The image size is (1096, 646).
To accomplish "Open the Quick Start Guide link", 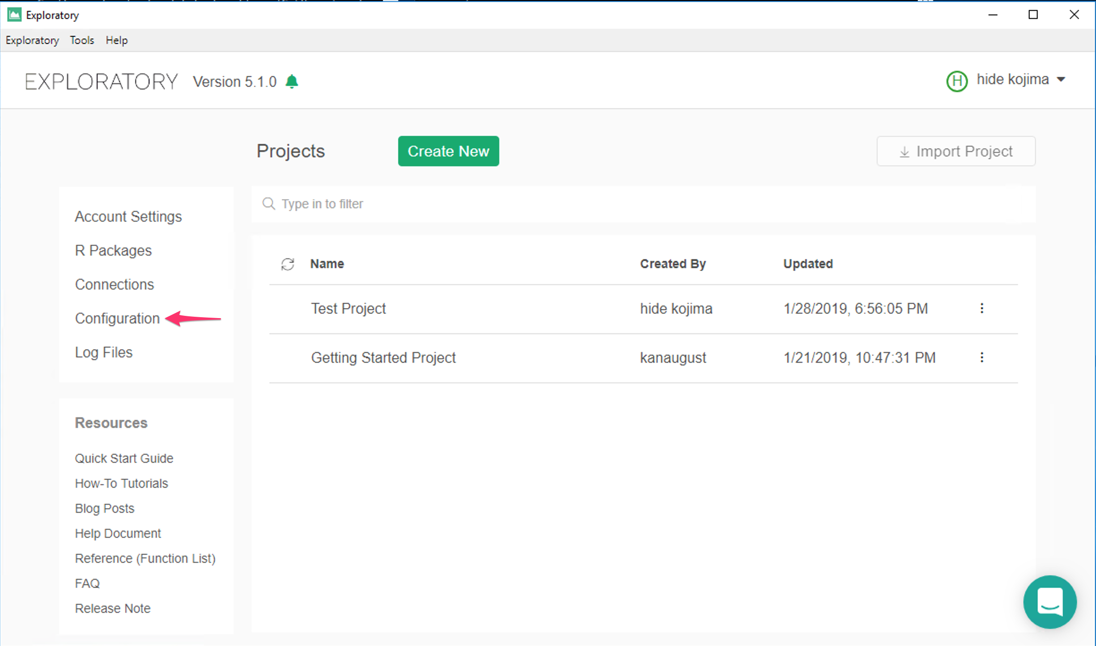I will (124, 458).
